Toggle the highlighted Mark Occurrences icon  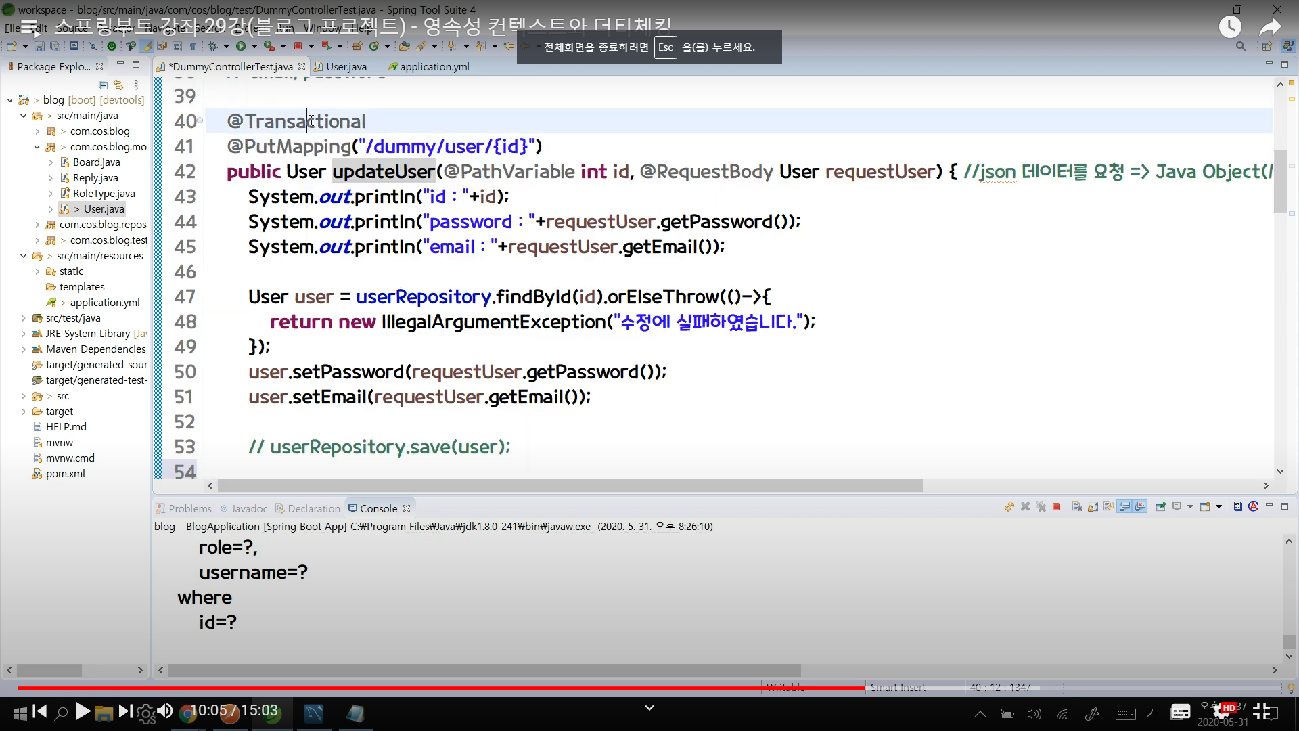(147, 46)
